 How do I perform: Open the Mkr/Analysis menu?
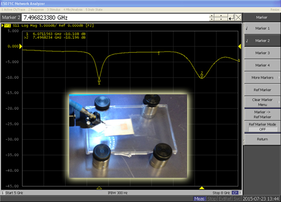[x=72, y=10]
